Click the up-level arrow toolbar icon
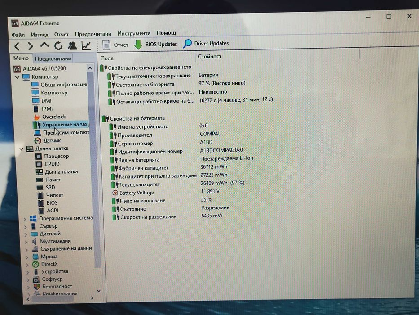Image resolution: width=419 pixels, height=315 pixels. point(44,45)
